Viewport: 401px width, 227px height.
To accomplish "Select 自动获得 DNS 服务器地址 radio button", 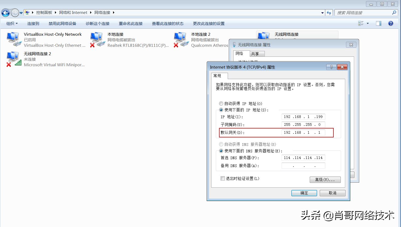I will click(x=221, y=144).
